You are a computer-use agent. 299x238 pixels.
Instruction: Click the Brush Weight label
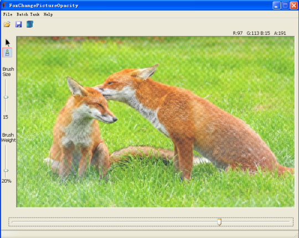click(x=8, y=138)
